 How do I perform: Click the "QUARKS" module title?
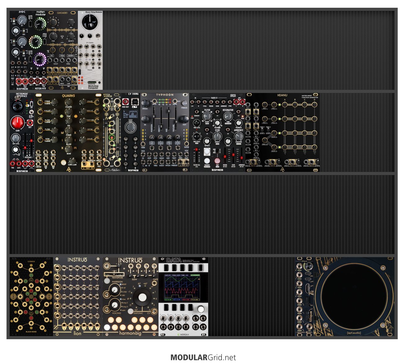68,96
